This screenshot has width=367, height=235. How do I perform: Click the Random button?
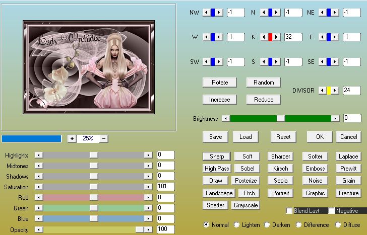click(264, 83)
